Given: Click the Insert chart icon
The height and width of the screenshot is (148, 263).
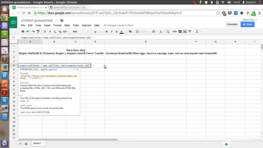Looking at the screenshot, I should click(x=185, y=32).
